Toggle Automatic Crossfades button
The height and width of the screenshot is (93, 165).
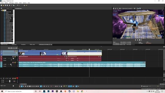[x=71, y=86]
